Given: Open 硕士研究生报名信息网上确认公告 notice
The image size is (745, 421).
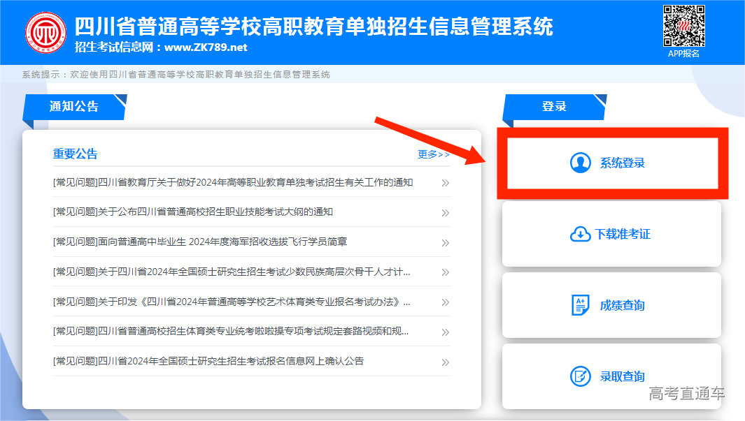Looking at the screenshot, I should [208, 362].
